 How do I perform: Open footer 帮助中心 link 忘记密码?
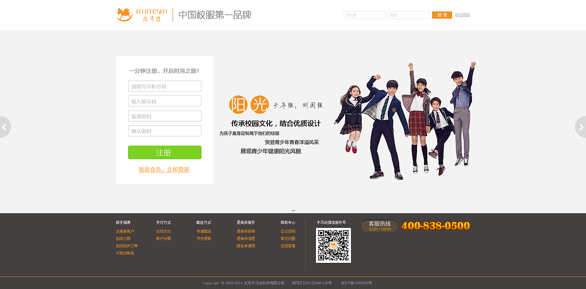click(288, 231)
